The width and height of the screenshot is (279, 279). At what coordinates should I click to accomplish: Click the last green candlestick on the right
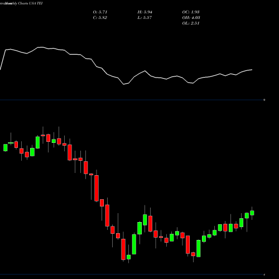tap(252, 213)
